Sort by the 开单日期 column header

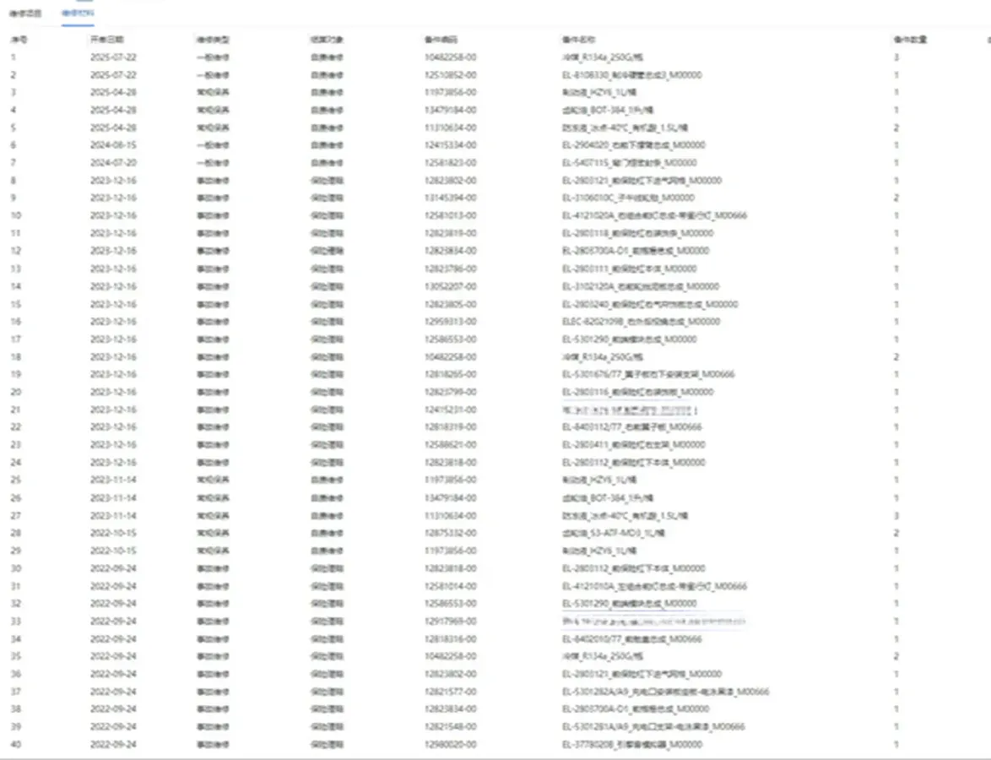(x=107, y=40)
